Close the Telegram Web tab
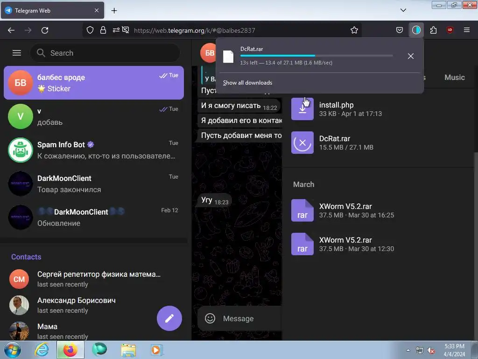This screenshot has width=478, height=359. [x=96, y=10]
